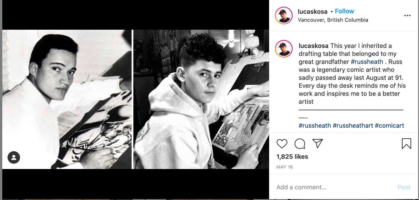The height and width of the screenshot is (200, 419).
Task: Open the #comicart hashtag
Action: coord(389,126)
